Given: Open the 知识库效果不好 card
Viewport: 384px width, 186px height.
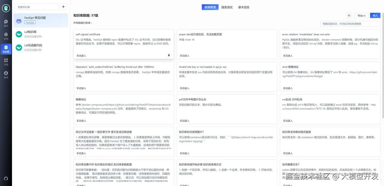Looking at the screenshot, I should [x=124, y=173].
